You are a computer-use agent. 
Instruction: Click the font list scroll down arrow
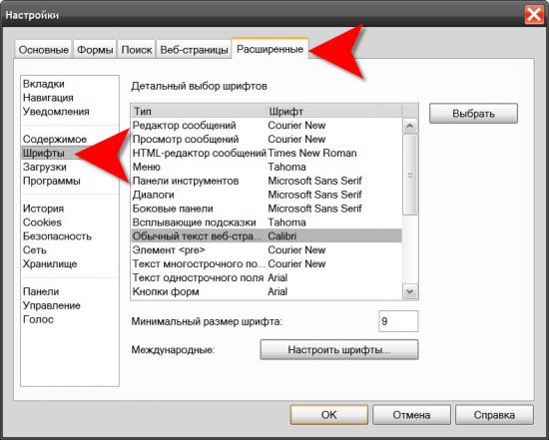click(x=410, y=291)
